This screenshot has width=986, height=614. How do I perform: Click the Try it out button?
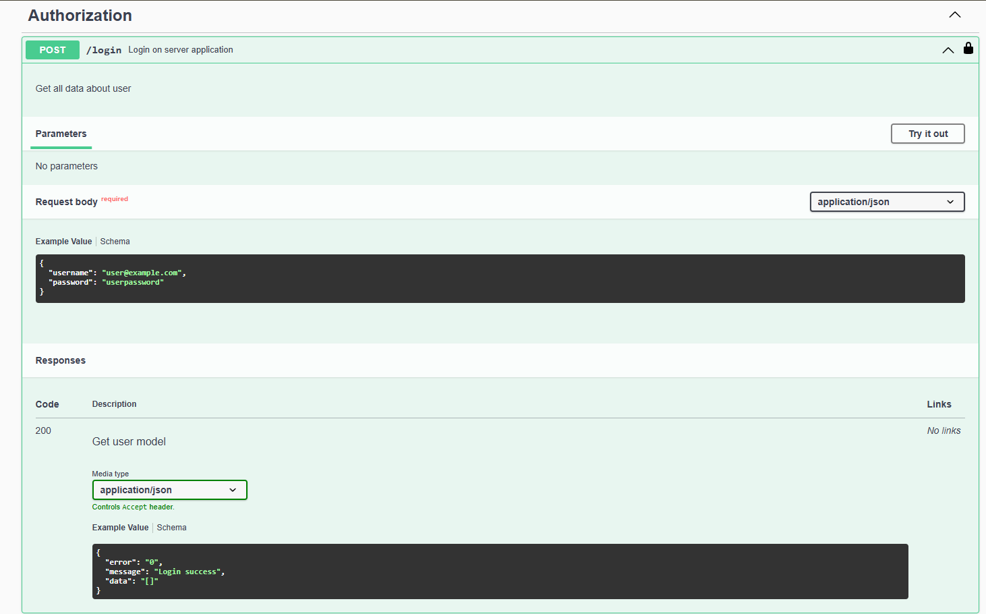(927, 134)
